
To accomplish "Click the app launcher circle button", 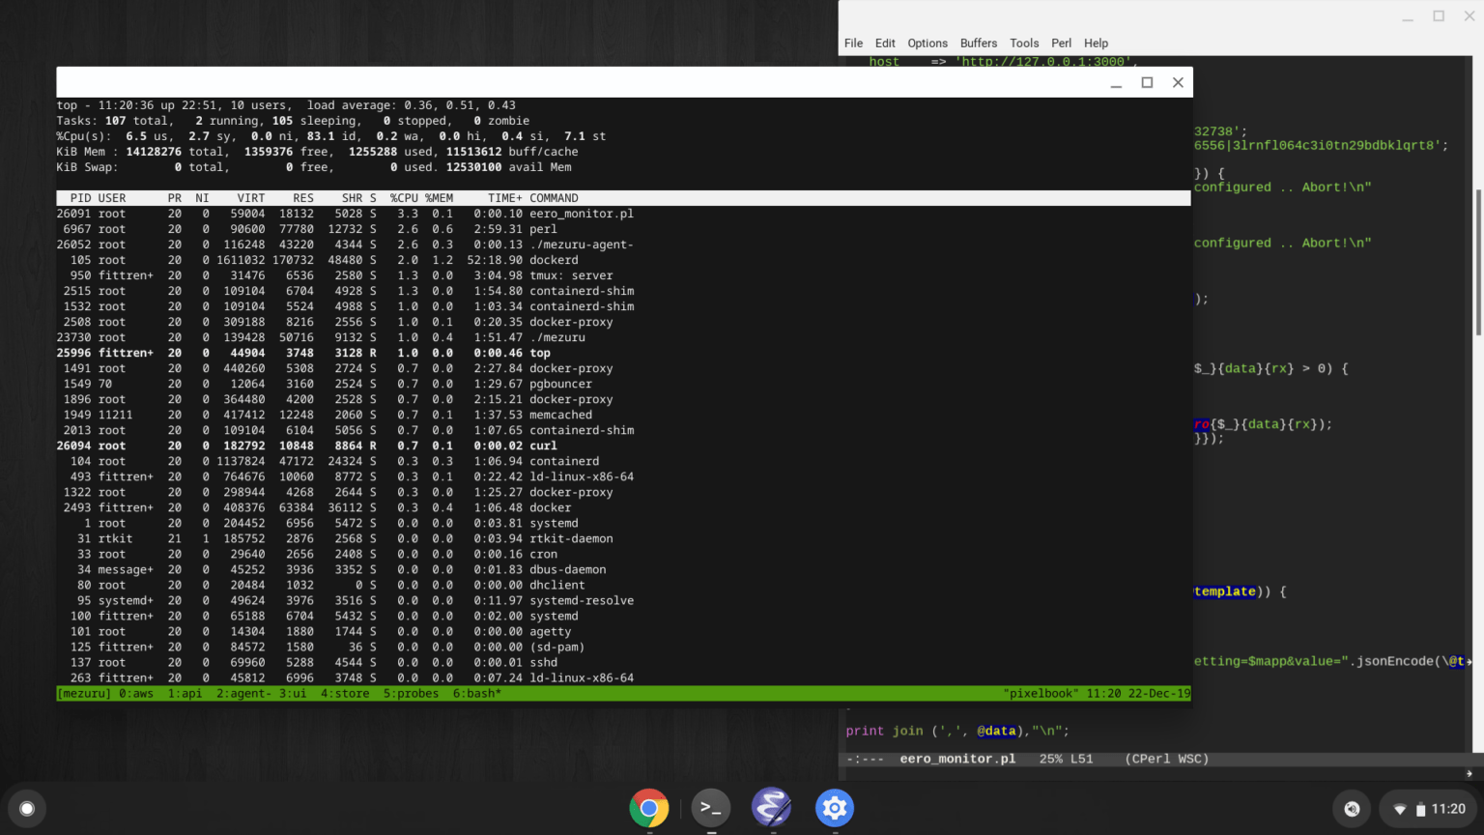I will click(x=26, y=809).
